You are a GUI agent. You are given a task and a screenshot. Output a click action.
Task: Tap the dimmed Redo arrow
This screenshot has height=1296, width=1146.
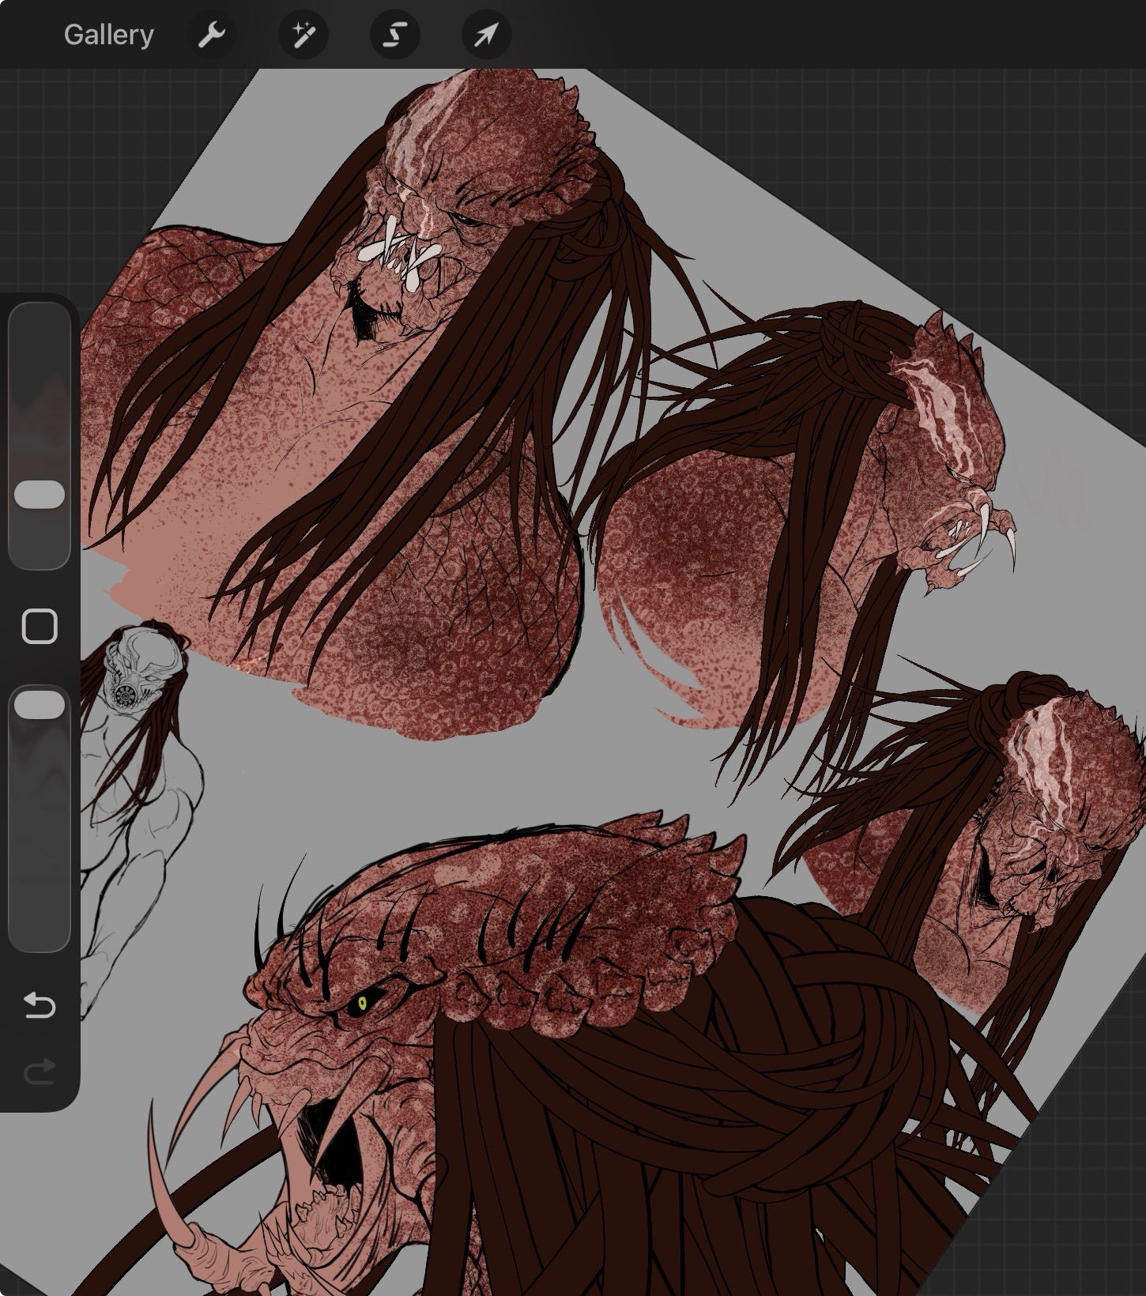40,1072
